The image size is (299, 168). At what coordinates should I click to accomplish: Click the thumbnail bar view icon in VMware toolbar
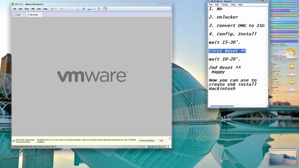89,9
